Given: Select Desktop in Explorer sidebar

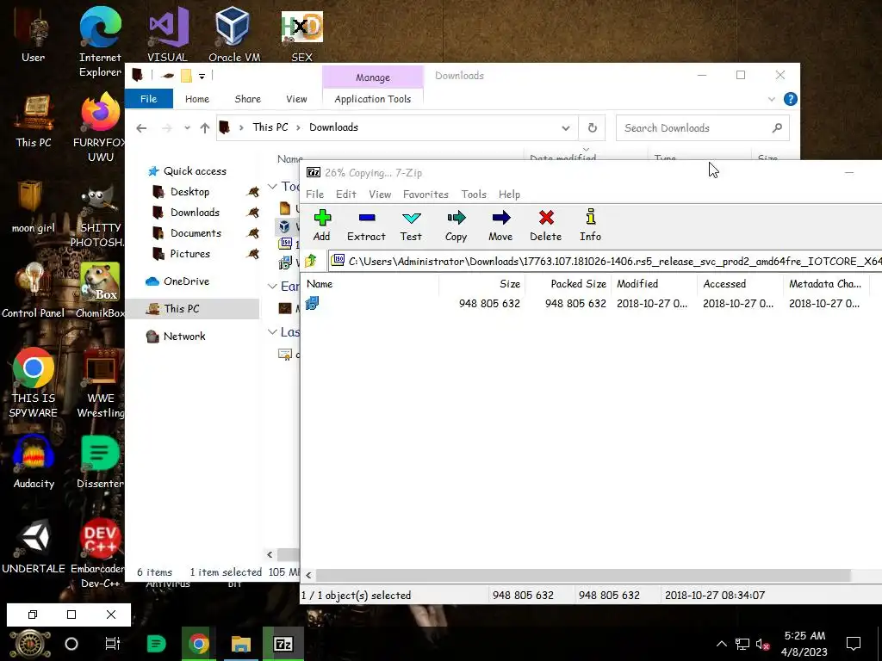Looking at the screenshot, I should [189, 192].
